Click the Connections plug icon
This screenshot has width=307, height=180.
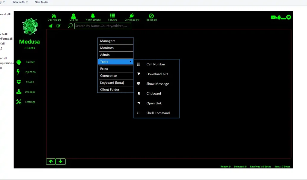tap(132, 16)
